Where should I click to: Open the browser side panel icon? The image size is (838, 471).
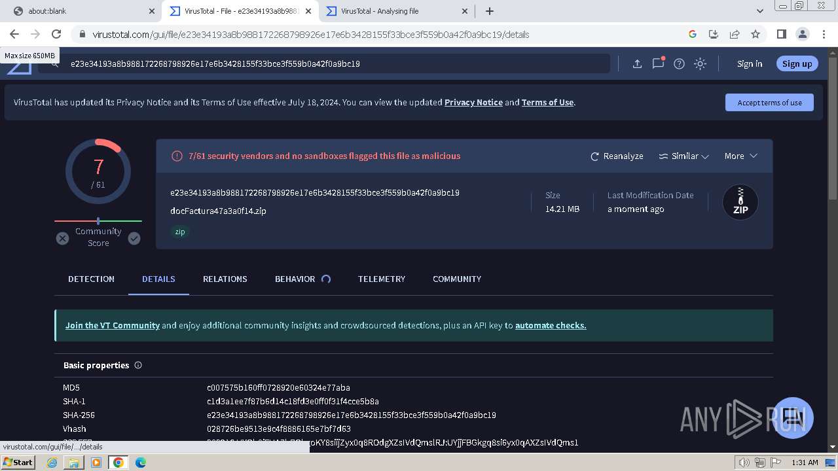click(781, 34)
